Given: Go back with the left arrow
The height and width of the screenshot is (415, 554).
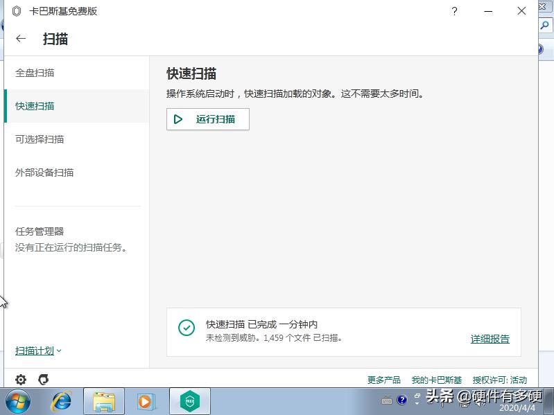Looking at the screenshot, I should (21, 39).
